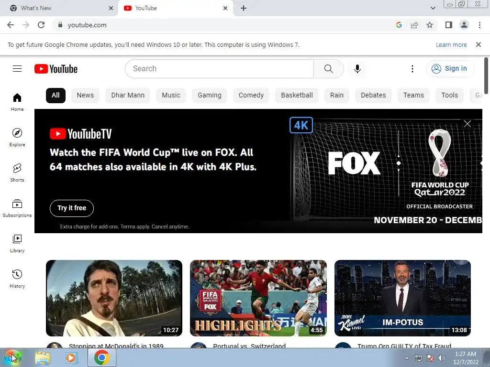Open a new tab with the plus button

244,9
